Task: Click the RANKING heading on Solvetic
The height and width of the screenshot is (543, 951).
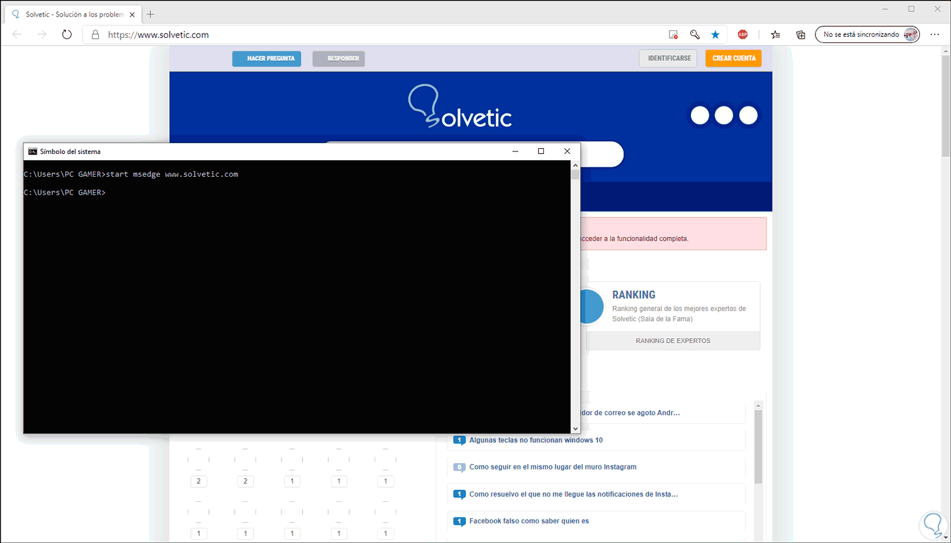Action: [x=634, y=295]
